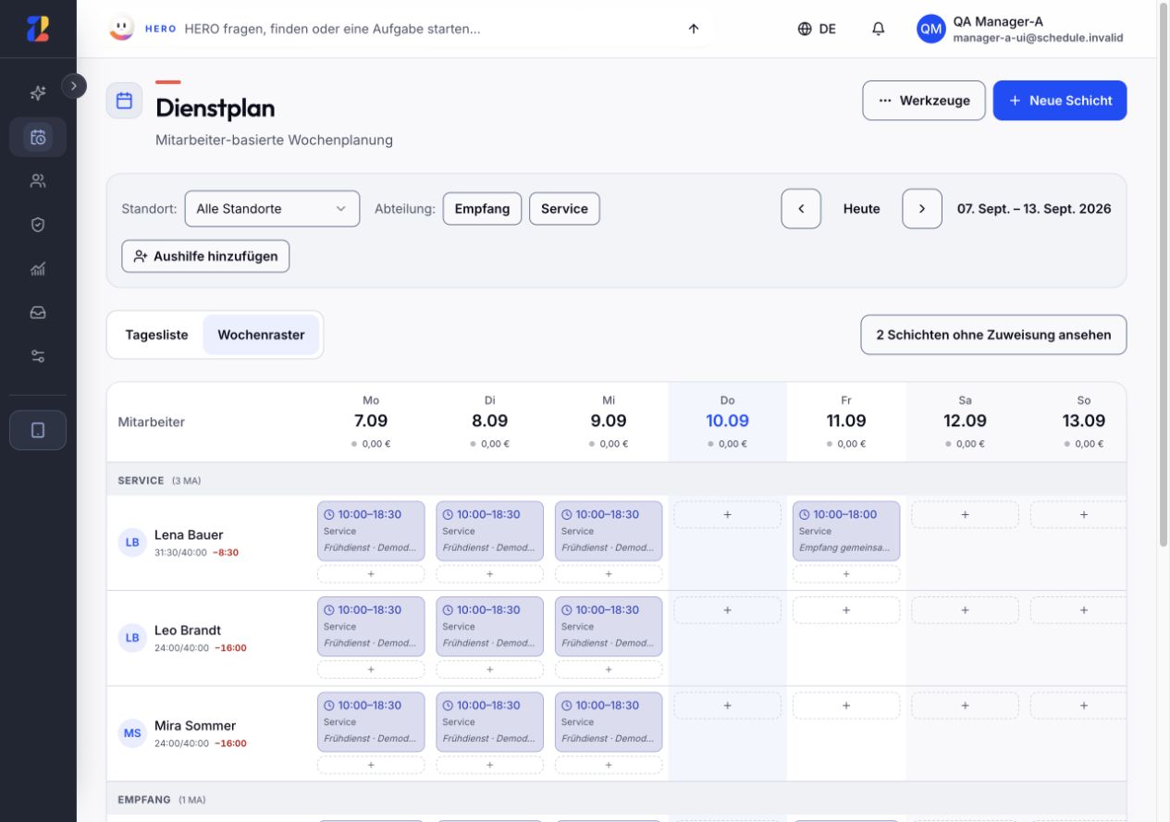This screenshot has width=1170, height=822.
Task: Toggle the Service department filter
Action: click(564, 209)
